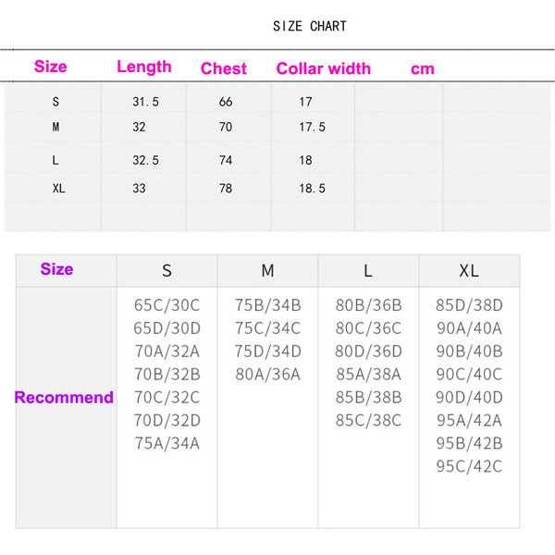Select collar width value 17.5
The width and height of the screenshot is (555, 555).
[313, 127]
